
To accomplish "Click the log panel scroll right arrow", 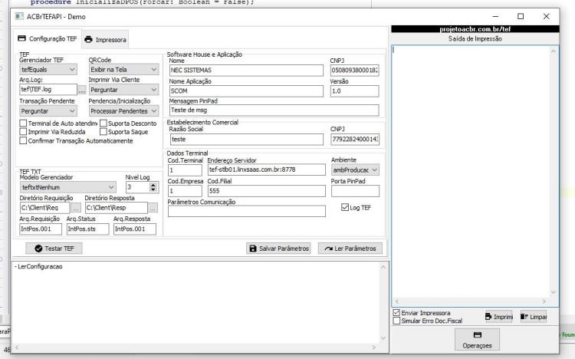I will click(x=373, y=347).
